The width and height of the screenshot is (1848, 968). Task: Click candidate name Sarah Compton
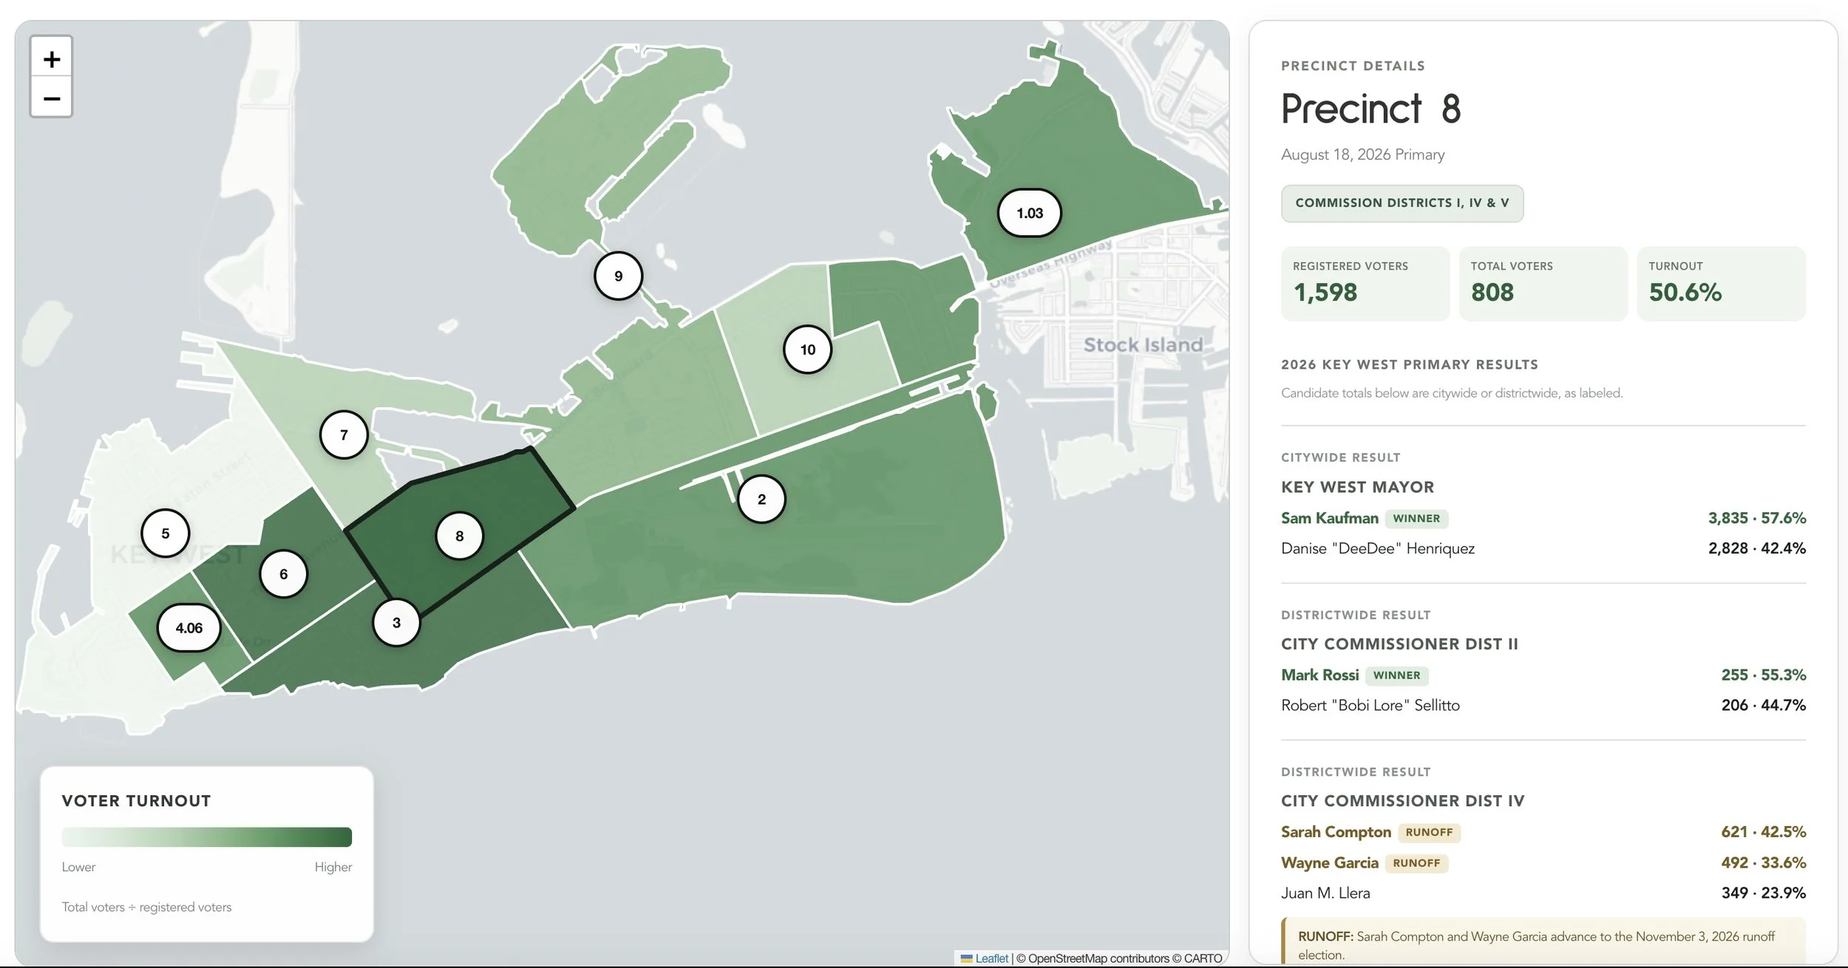1336,832
